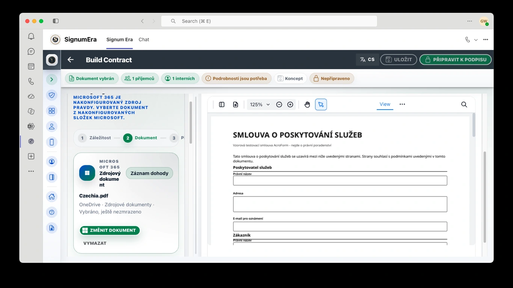Click the Apps plus icon in Teams sidebar

pos(31,156)
